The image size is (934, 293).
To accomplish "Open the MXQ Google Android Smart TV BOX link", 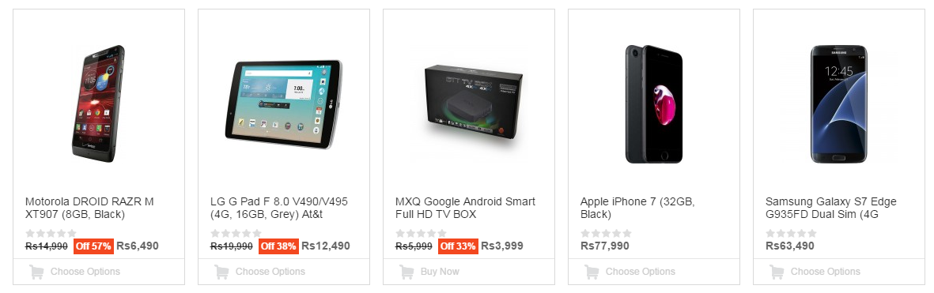I will pyautogui.click(x=465, y=208).
